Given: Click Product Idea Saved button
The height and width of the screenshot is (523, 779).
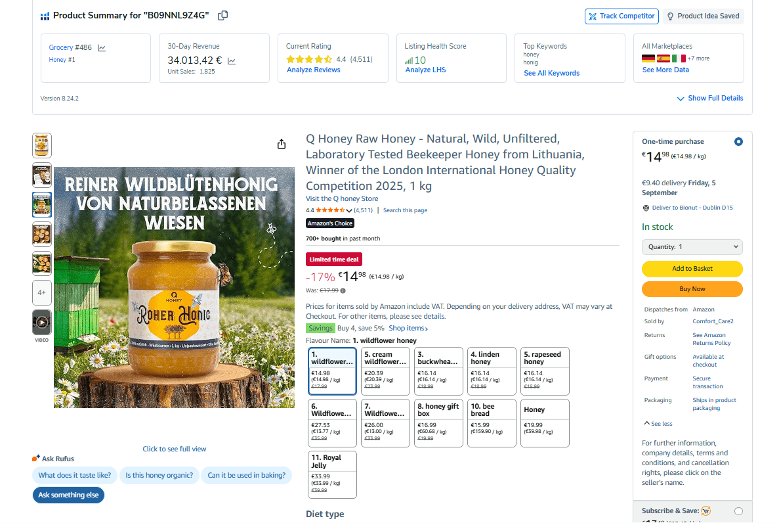Looking at the screenshot, I should 703,16.
